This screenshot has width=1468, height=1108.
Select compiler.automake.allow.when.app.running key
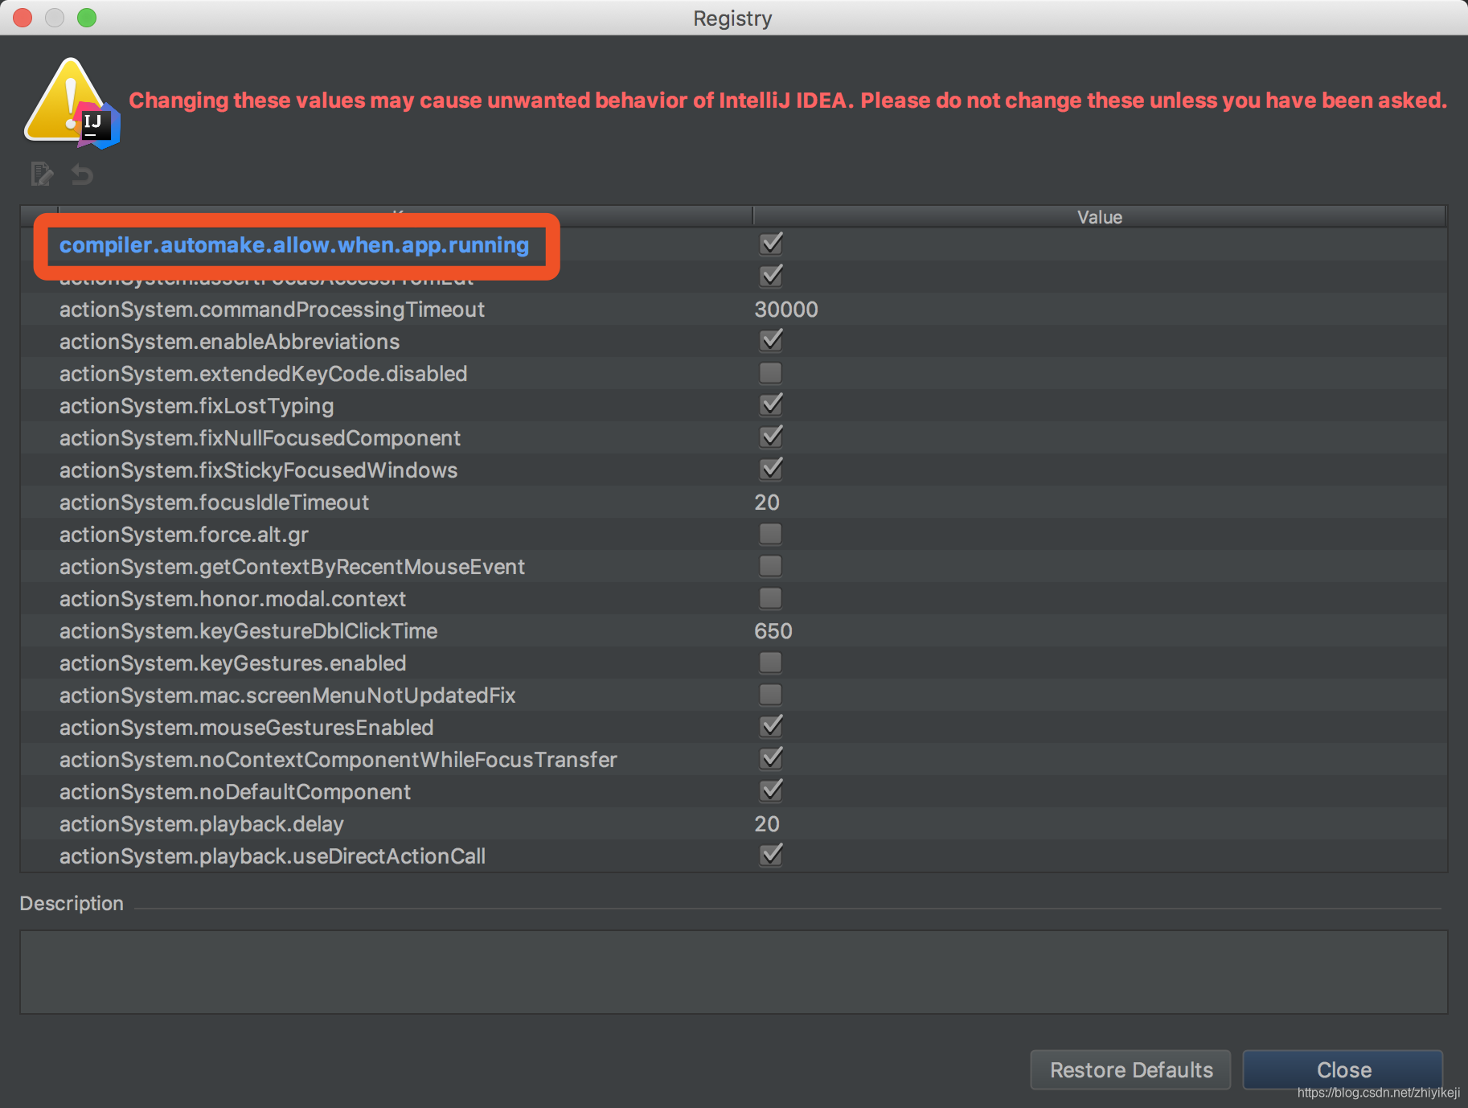tap(294, 245)
